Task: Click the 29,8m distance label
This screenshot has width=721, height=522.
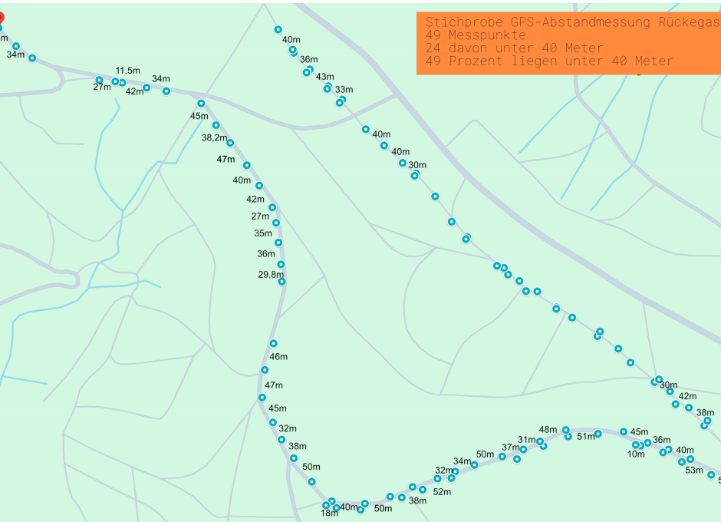Action: point(270,274)
